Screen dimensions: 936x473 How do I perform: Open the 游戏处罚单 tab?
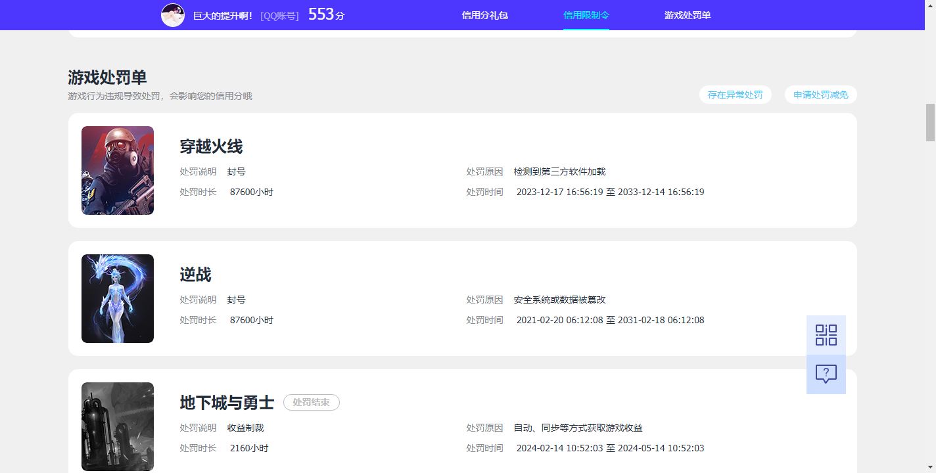pos(687,14)
